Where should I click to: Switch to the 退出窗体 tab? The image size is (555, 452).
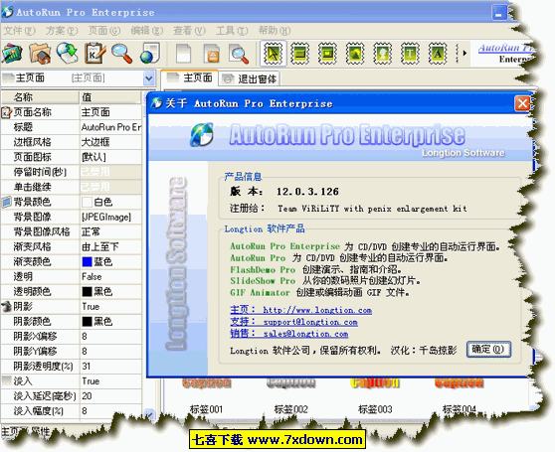[x=250, y=78]
